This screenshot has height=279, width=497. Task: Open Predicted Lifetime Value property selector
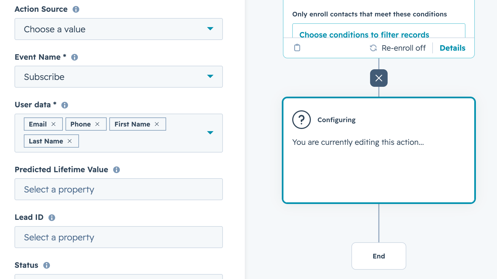click(119, 189)
